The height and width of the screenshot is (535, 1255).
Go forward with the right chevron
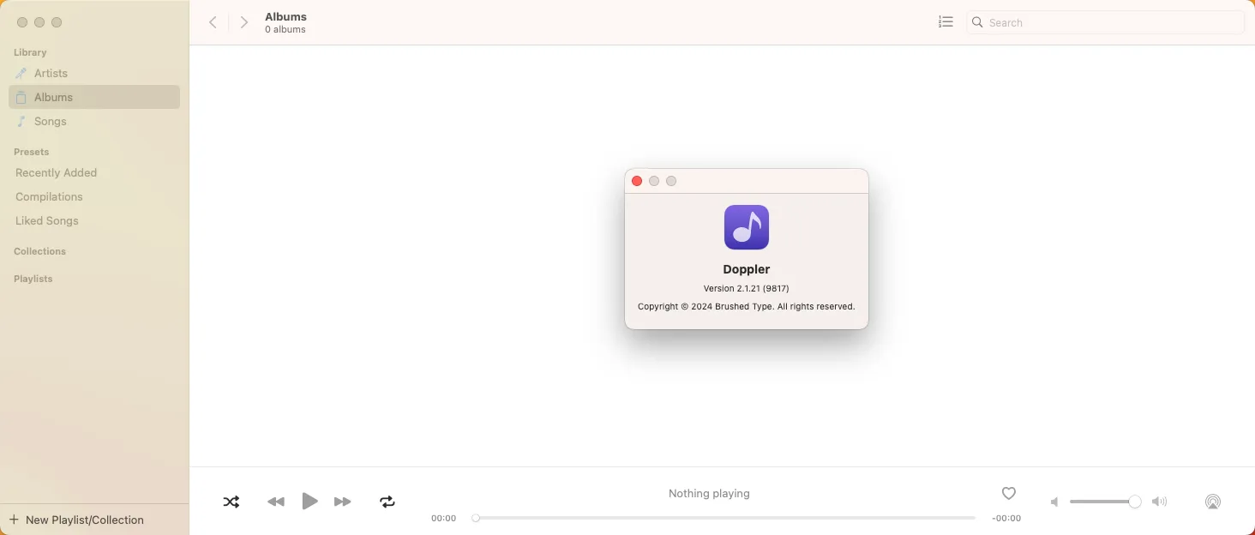tap(244, 22)
